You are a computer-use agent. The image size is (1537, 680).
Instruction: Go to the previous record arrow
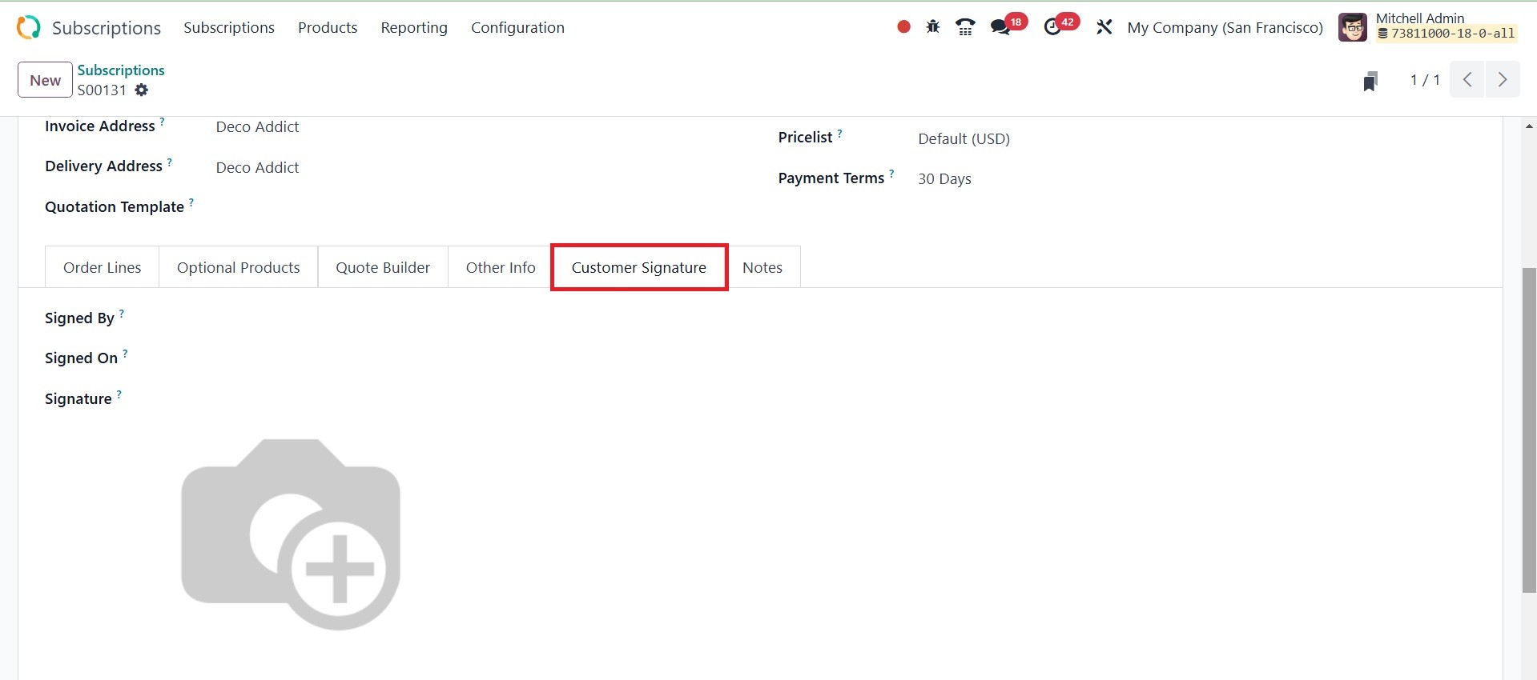coord(1467,80)
